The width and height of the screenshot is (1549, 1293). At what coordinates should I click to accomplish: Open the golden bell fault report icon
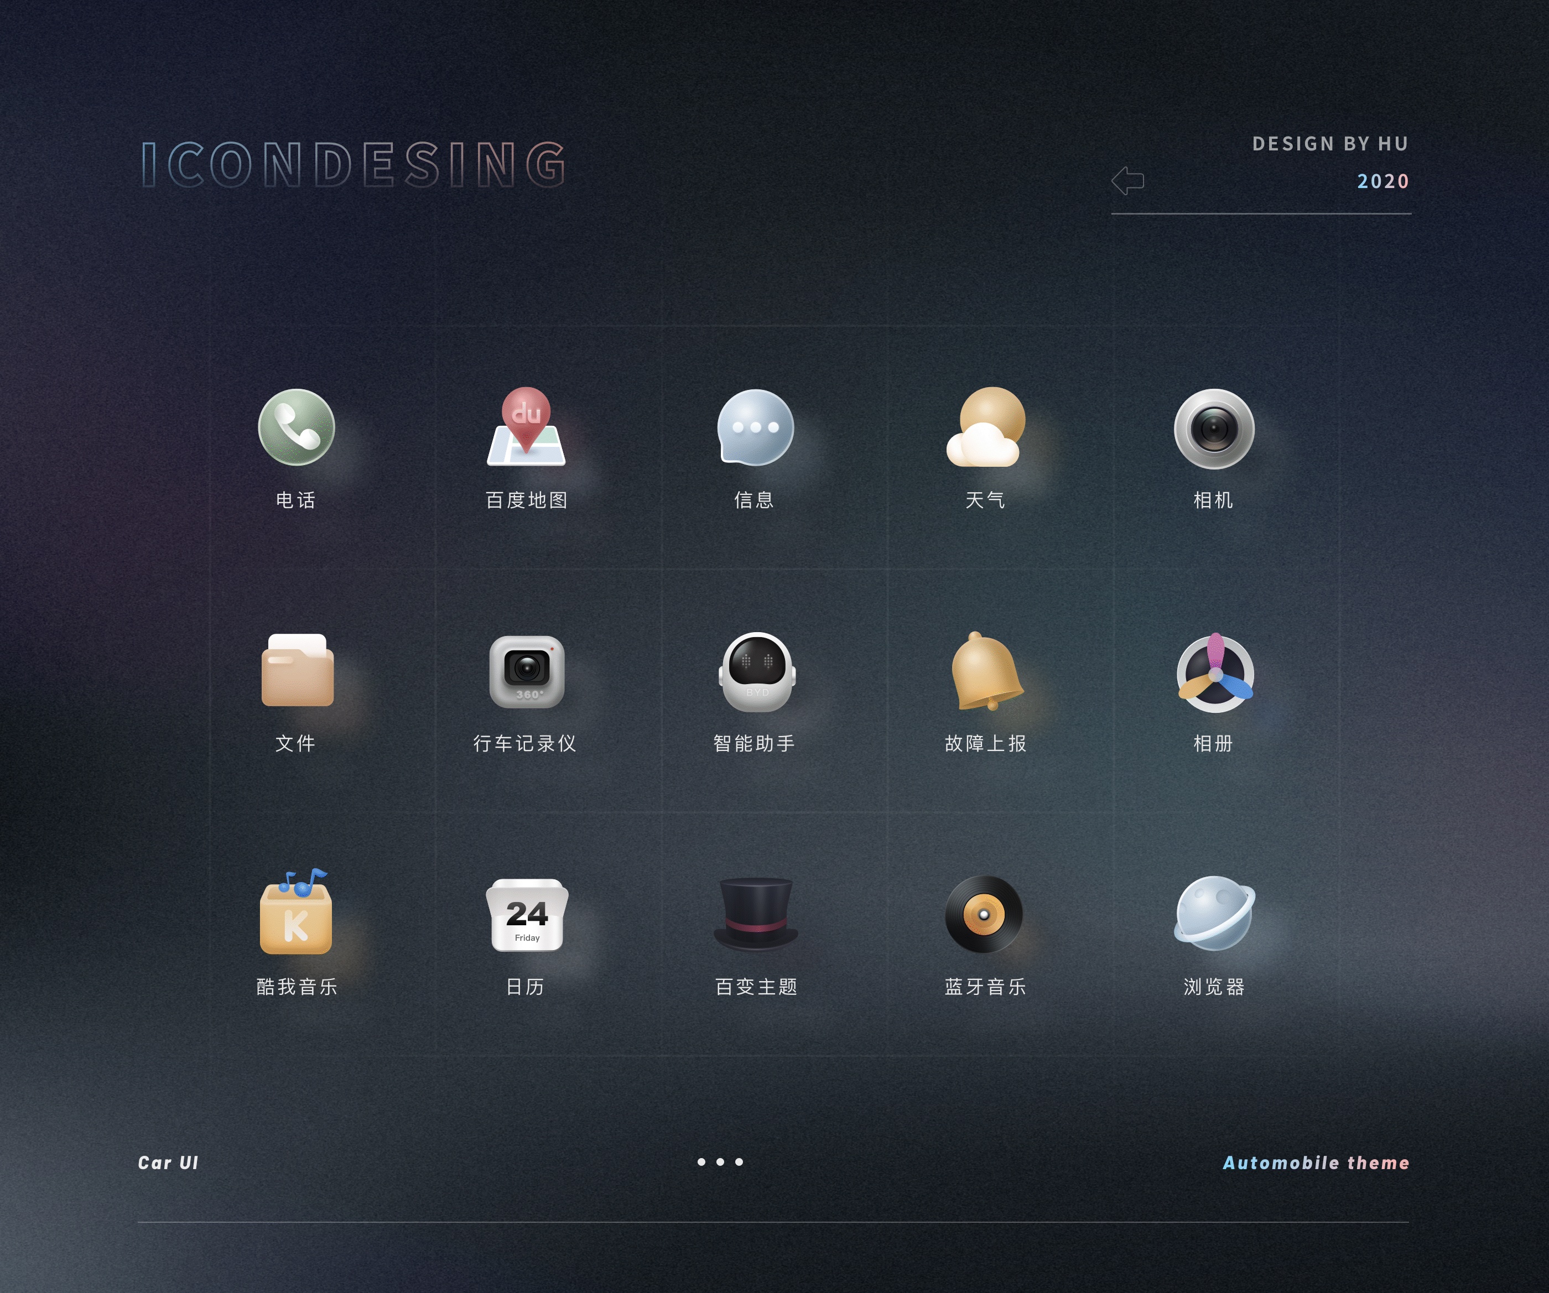click(986, 671)
